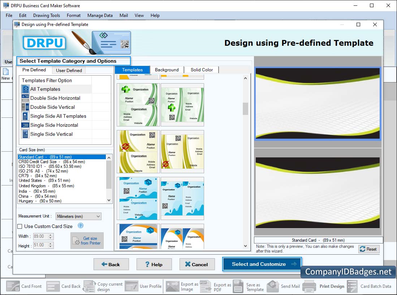Open the File menu
The width and height of the screenshot is (397, 295).
(9, 15)
